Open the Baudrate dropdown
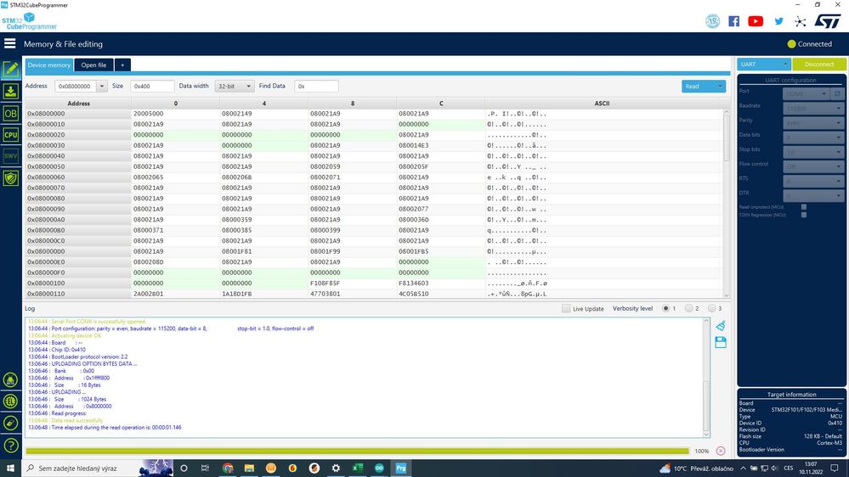The image size is (849, 477). point(812,108)
